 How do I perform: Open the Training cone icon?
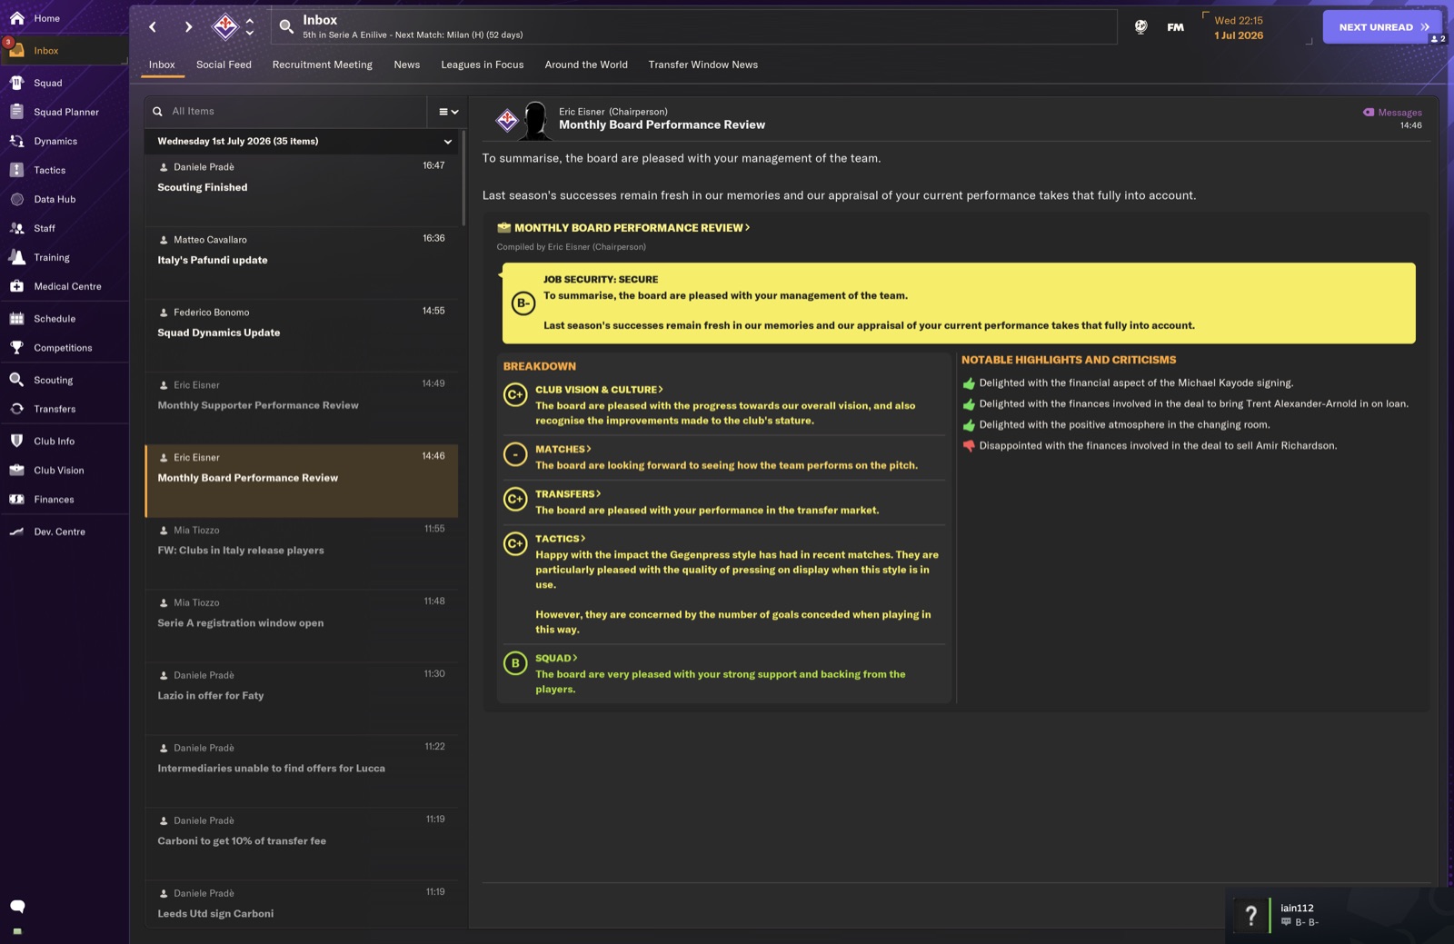(16, 257)
